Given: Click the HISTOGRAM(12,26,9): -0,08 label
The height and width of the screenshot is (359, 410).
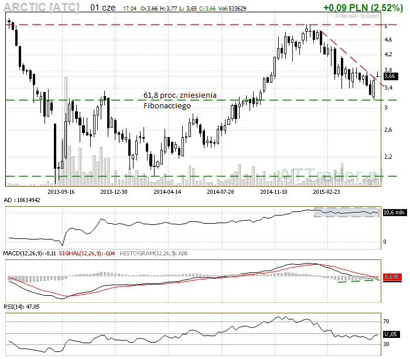Looking at the screenshot, I should (153, 254).
